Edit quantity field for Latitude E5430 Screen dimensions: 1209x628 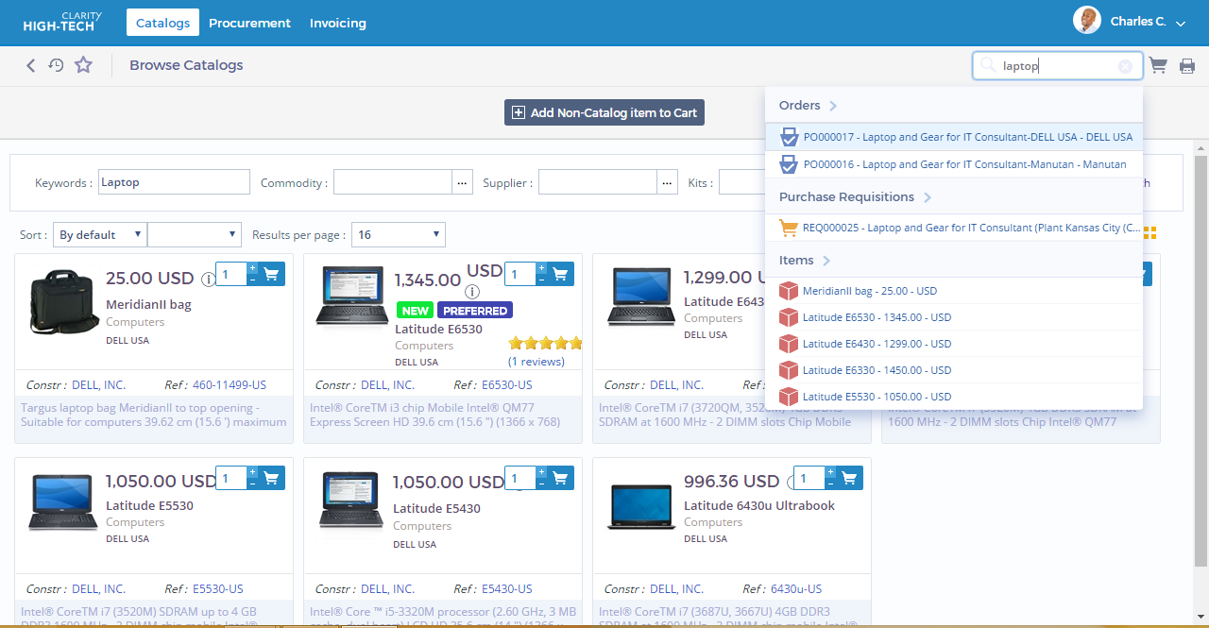pyautogui.click(x=520, y=478)
